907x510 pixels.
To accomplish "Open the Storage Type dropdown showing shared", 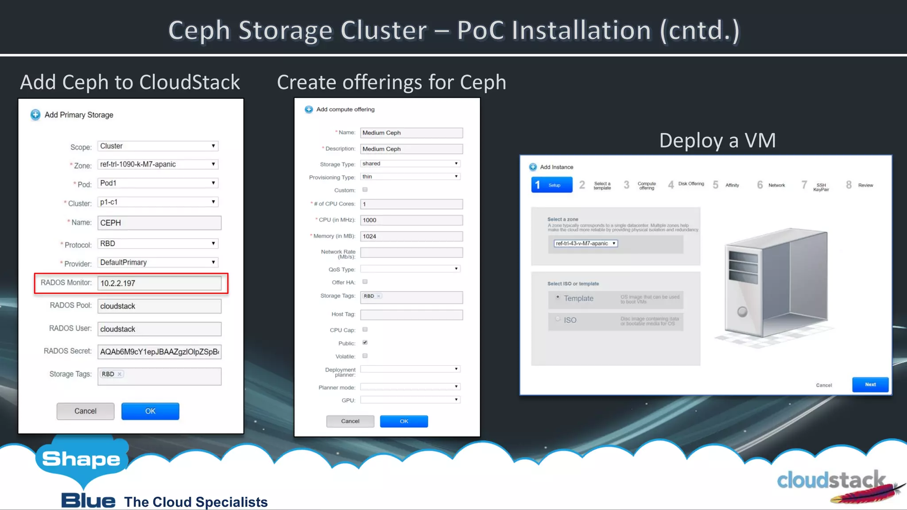I will tap(411, 163).
